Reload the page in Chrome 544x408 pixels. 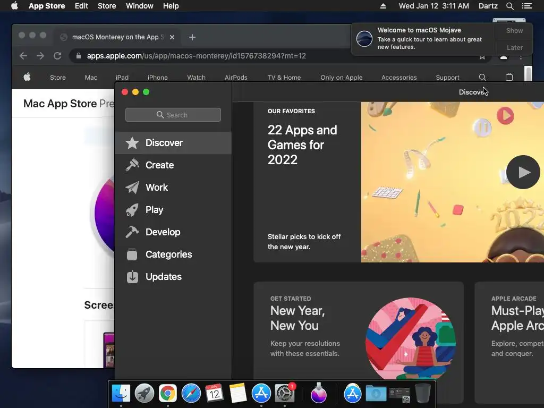tap(57, 56)
